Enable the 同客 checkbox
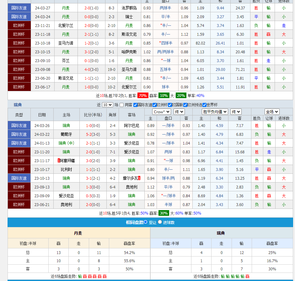The image size is (295, 281). click(x=122, y=105)
